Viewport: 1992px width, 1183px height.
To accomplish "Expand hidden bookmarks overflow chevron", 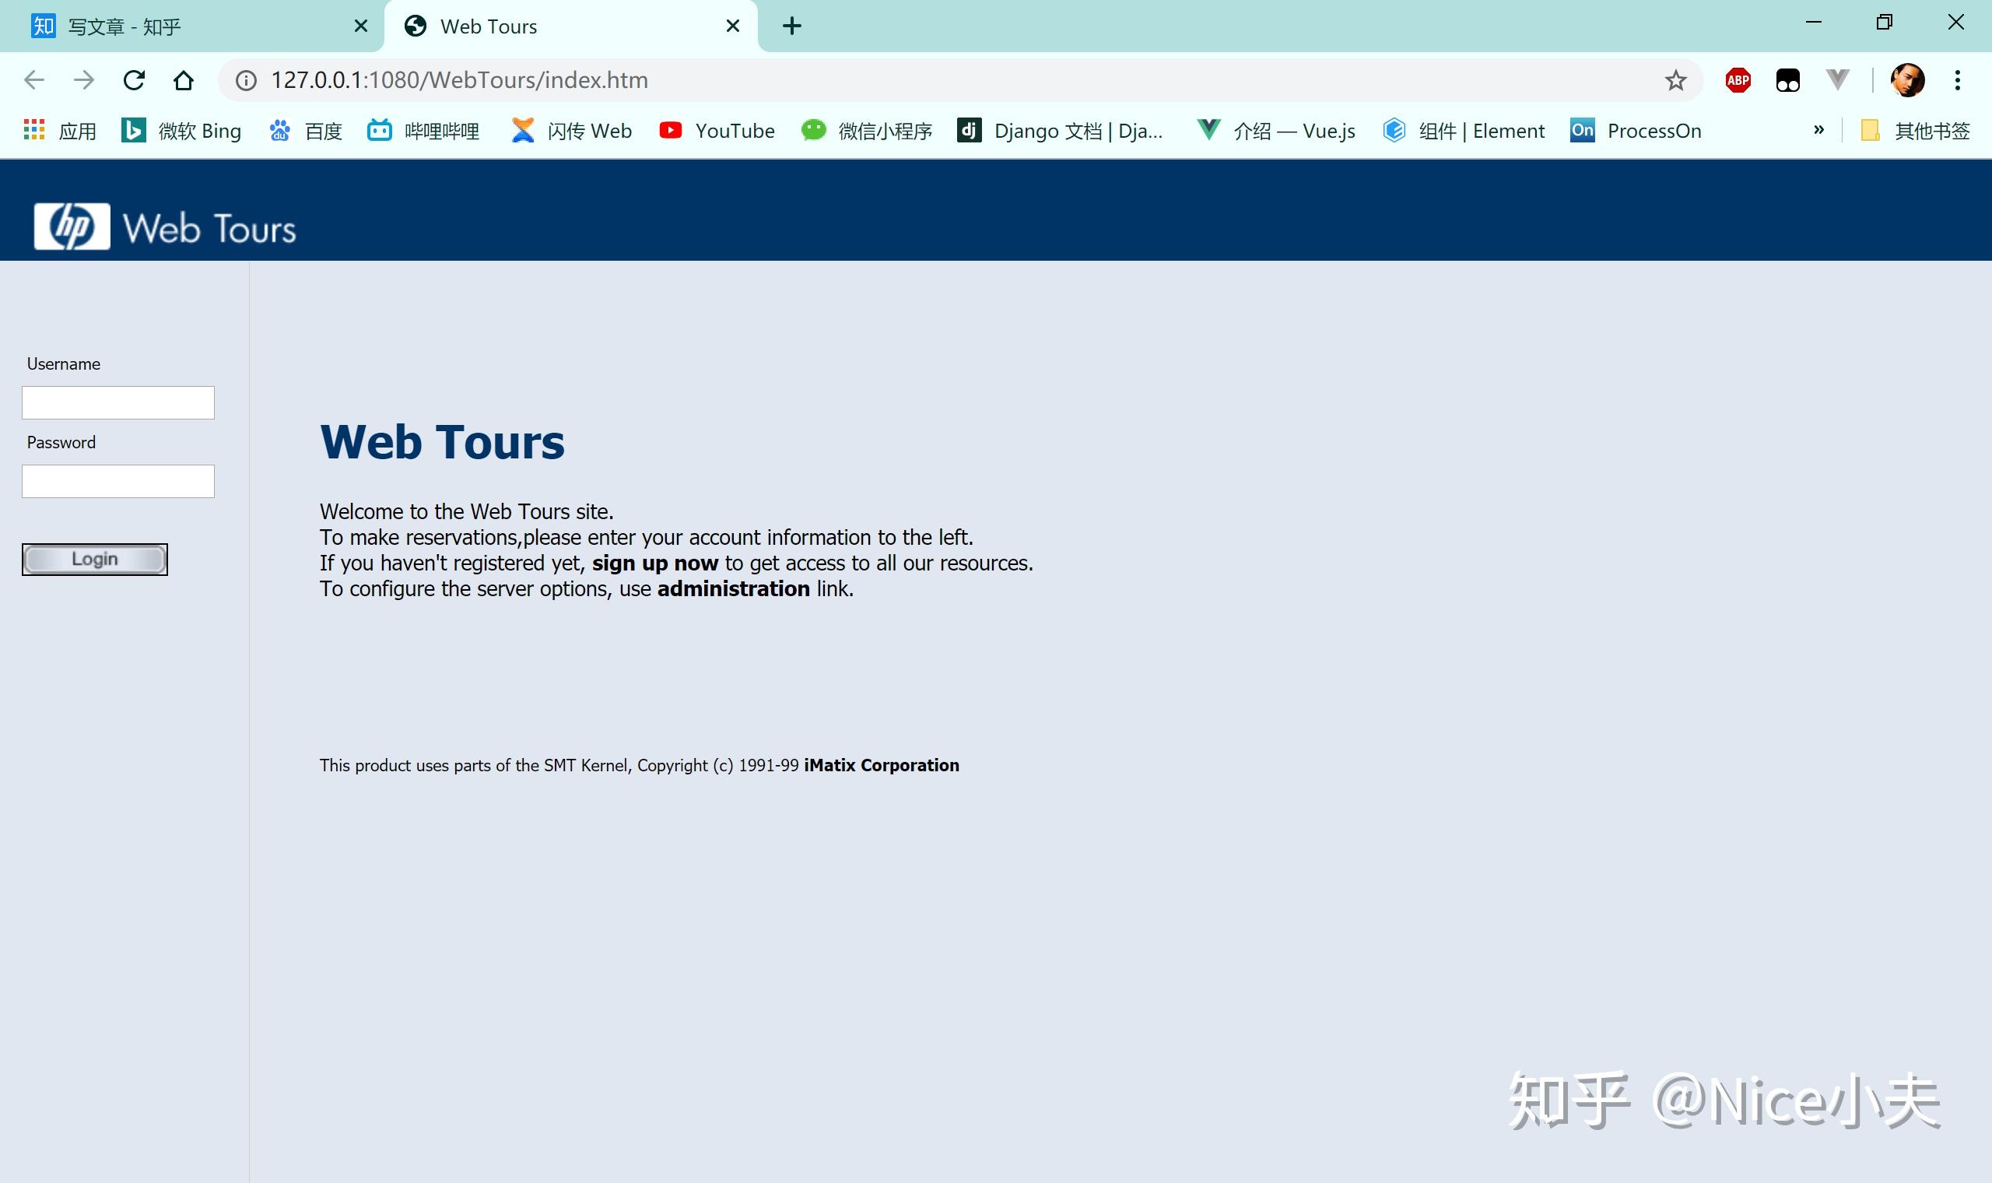I will [x=1818, y=130].
